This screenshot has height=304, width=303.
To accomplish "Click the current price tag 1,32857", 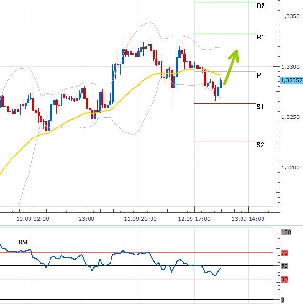I will (x=292, y=80).
